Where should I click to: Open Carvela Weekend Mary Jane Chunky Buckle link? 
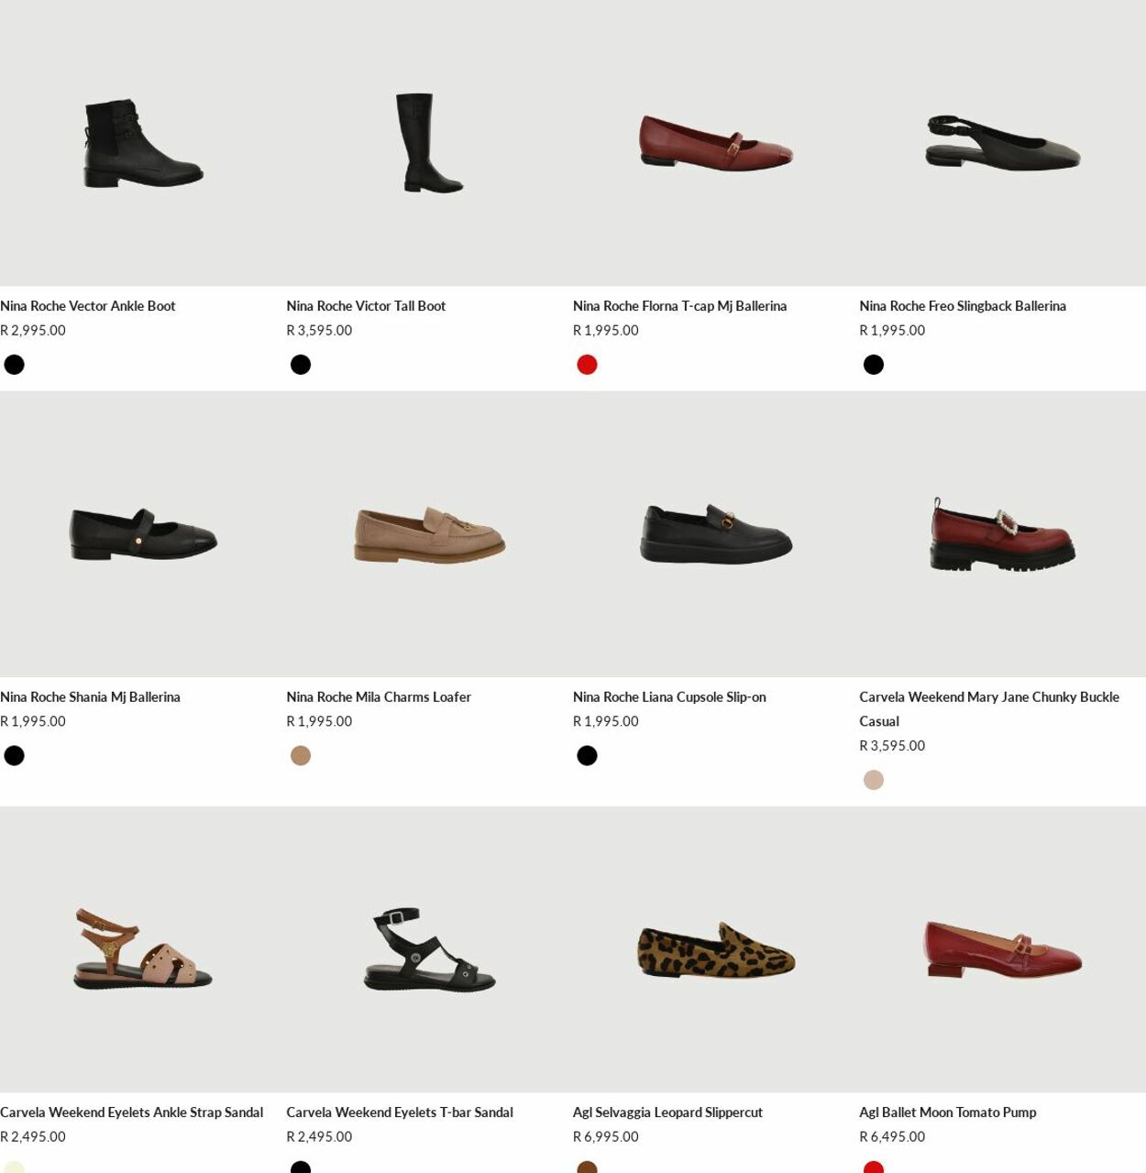(989, 709)
